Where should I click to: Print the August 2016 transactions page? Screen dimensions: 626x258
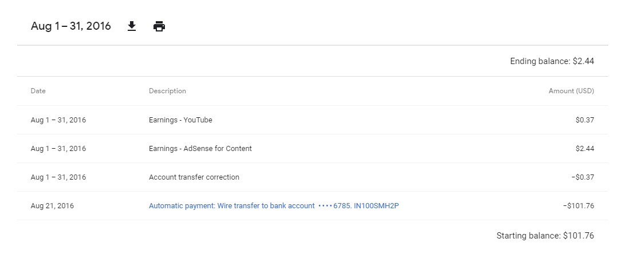(159, 26)
